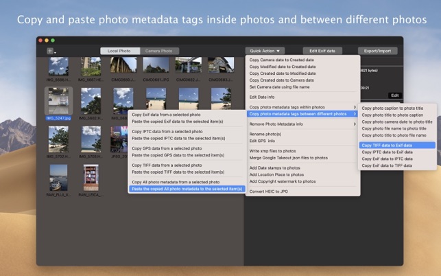Select the IMG_5687 photo thumbnail
441x276 pixels.
[91, 67]
